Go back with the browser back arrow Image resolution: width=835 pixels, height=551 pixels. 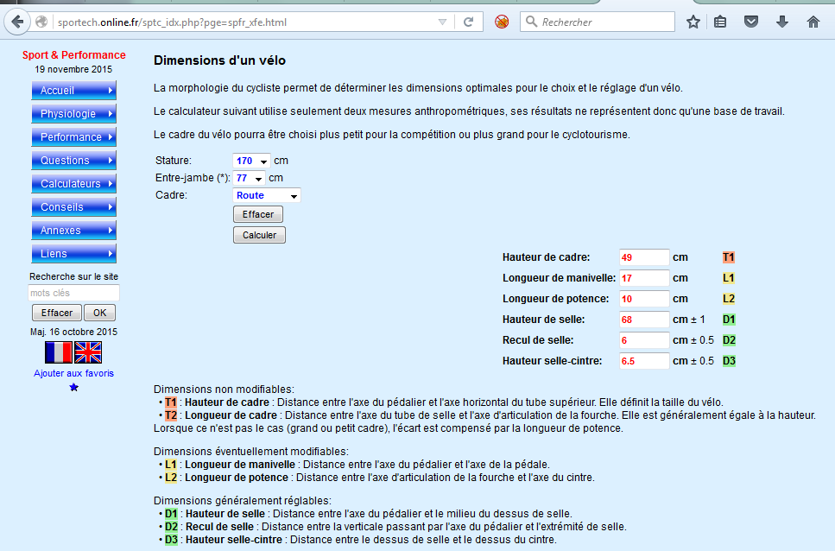tap(17, 22)
